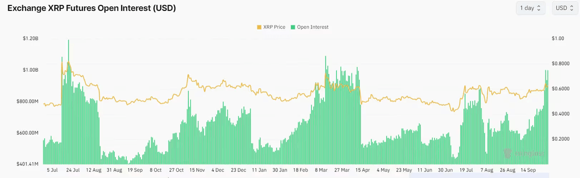
Task: Click the 12 Aug date label
Action: 94,170
